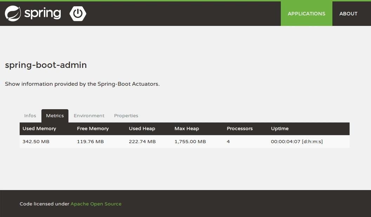Click the 1,755.00 MB max heap value
The image size is (371, 217).
190,142
